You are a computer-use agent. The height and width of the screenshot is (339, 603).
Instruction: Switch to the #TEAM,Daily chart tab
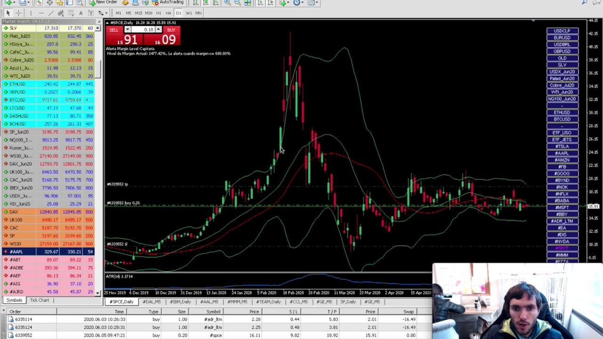[x=269, y=302]
